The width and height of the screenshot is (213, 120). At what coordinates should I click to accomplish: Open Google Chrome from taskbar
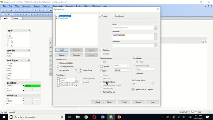click(x=86, y=117)
